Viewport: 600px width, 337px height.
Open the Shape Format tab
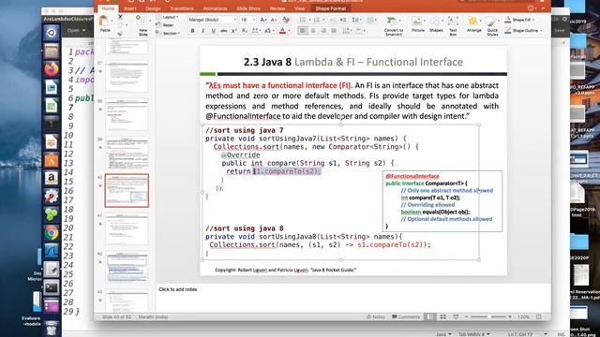click(331, 8)
